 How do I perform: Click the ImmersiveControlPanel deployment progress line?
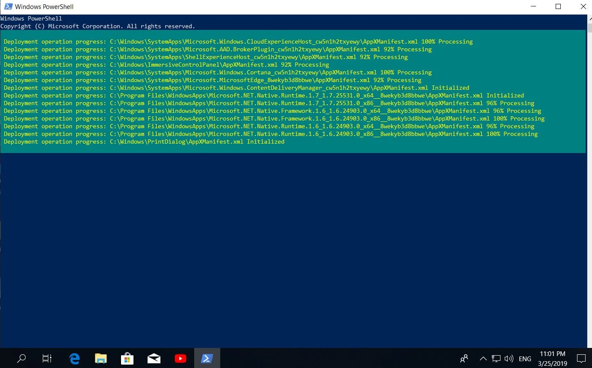(x=166, y=65)
